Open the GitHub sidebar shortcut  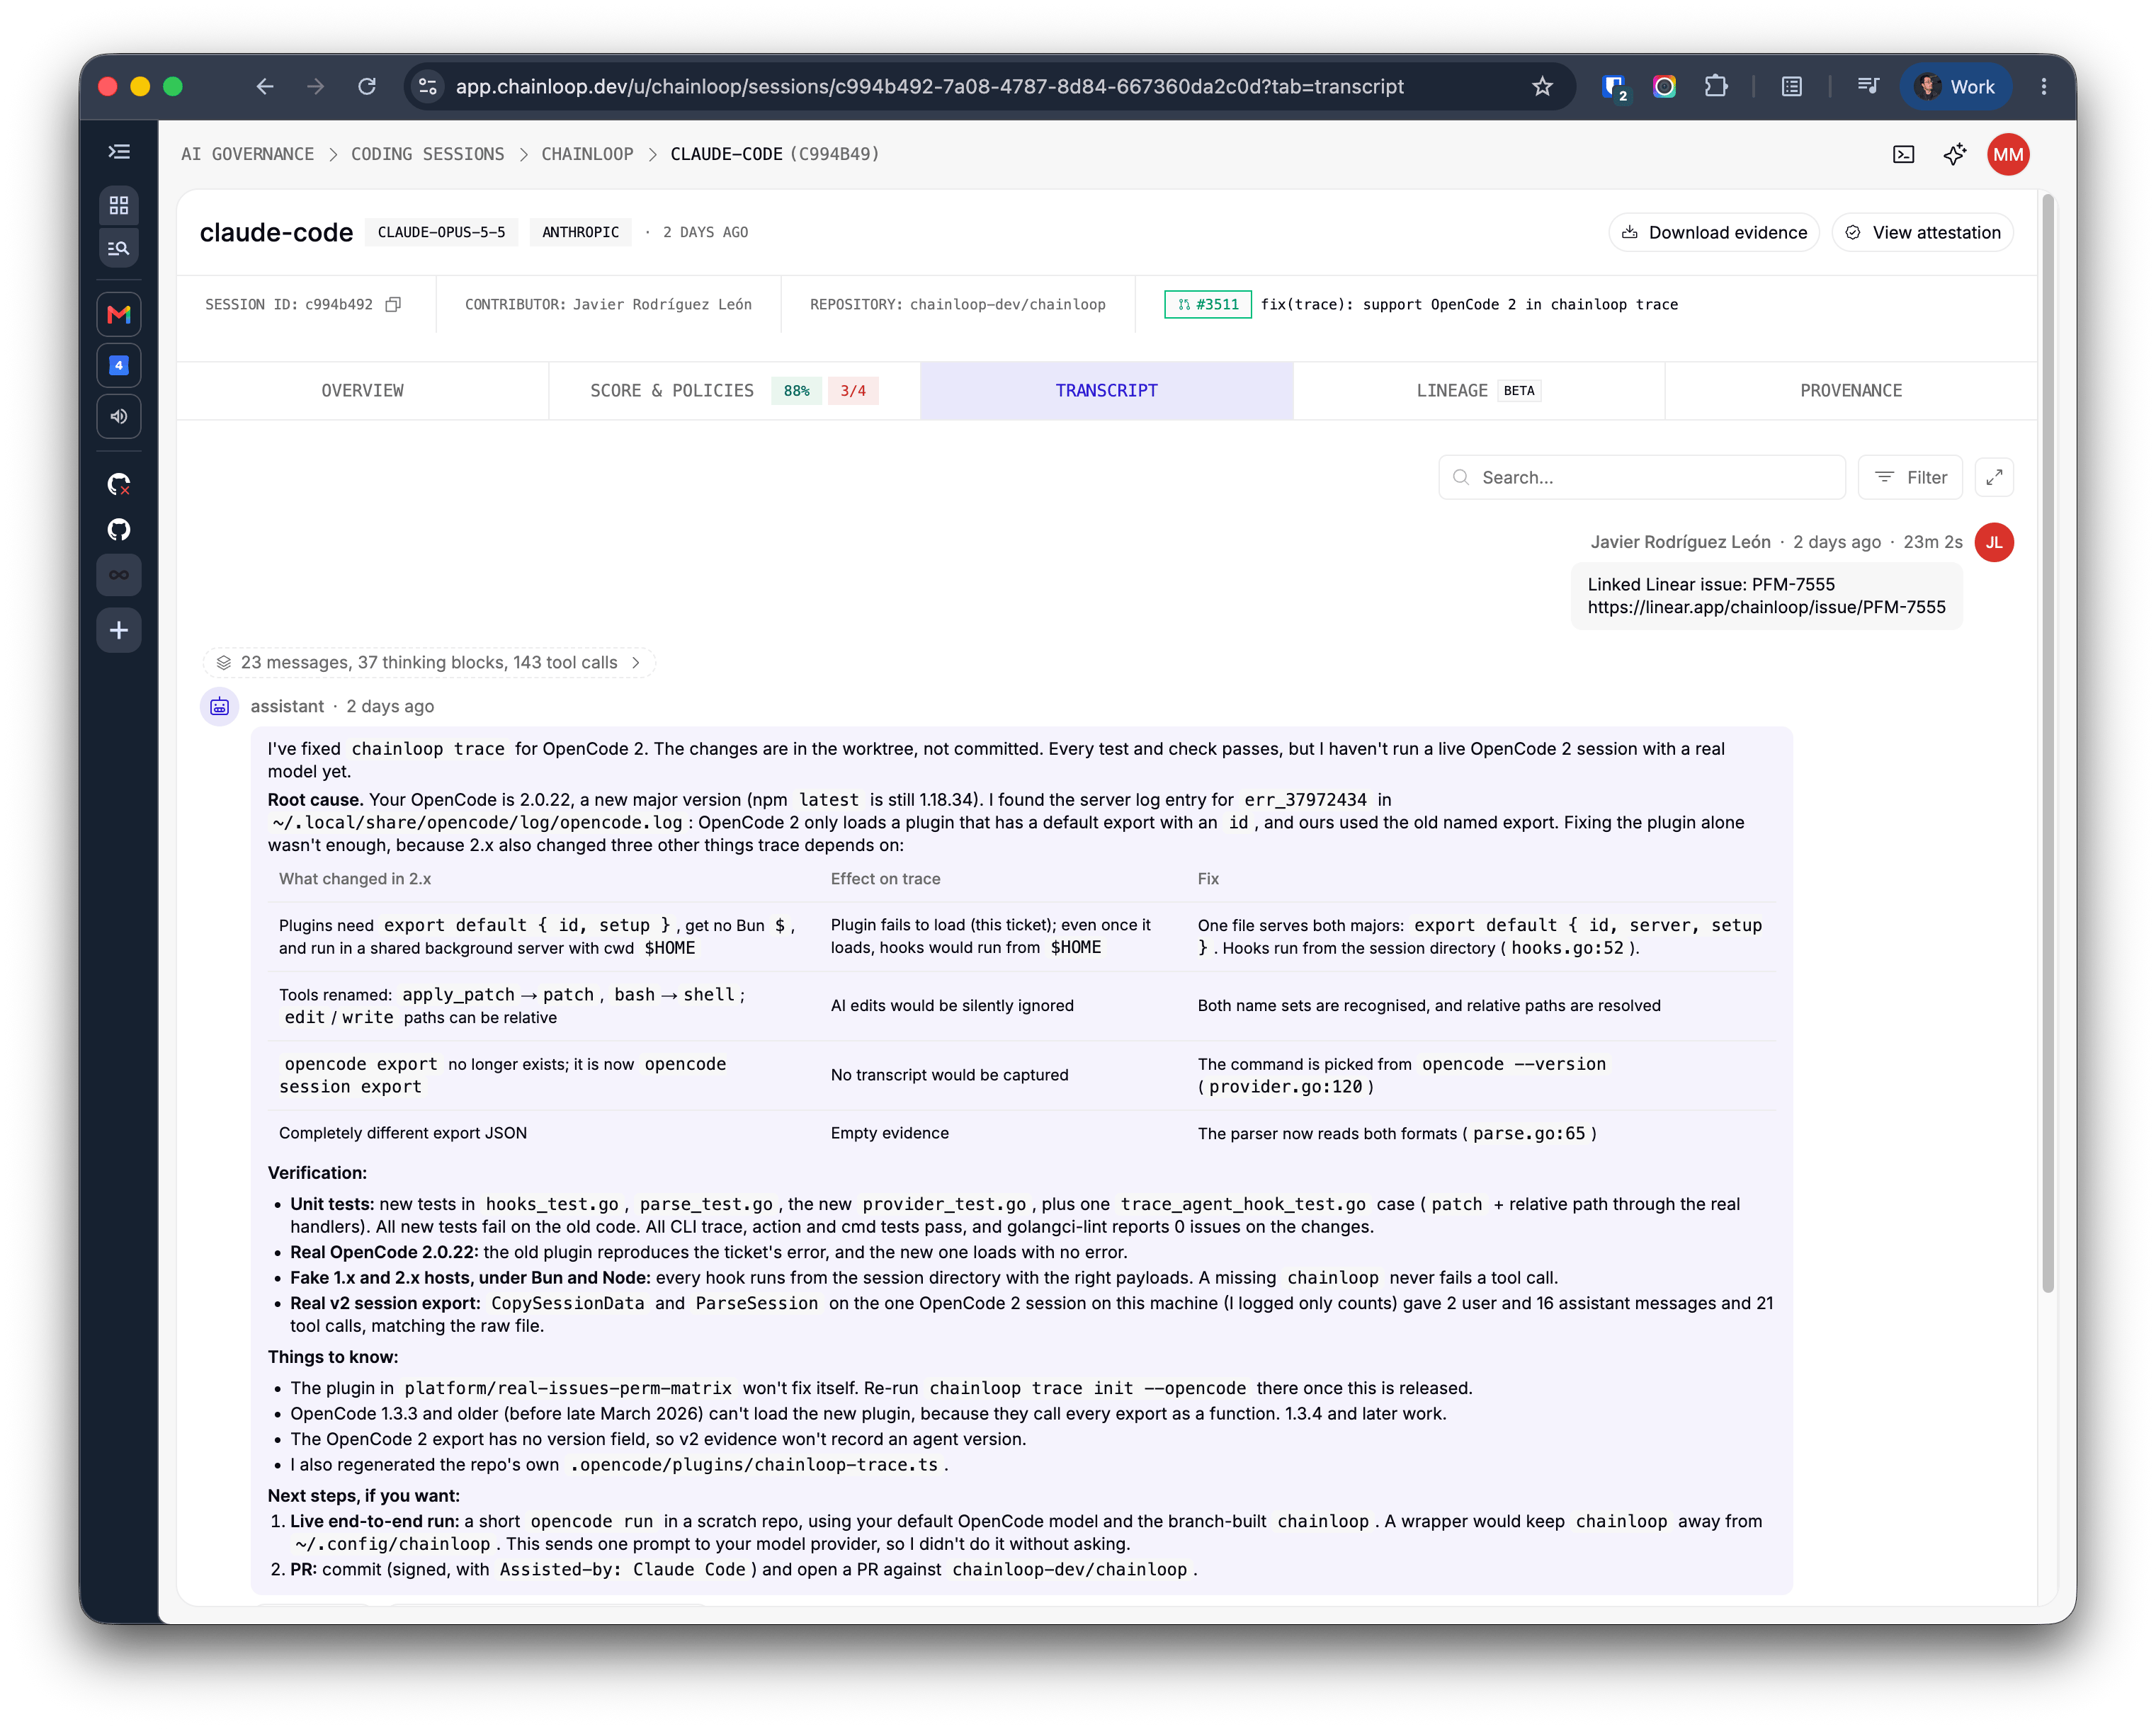119,530
